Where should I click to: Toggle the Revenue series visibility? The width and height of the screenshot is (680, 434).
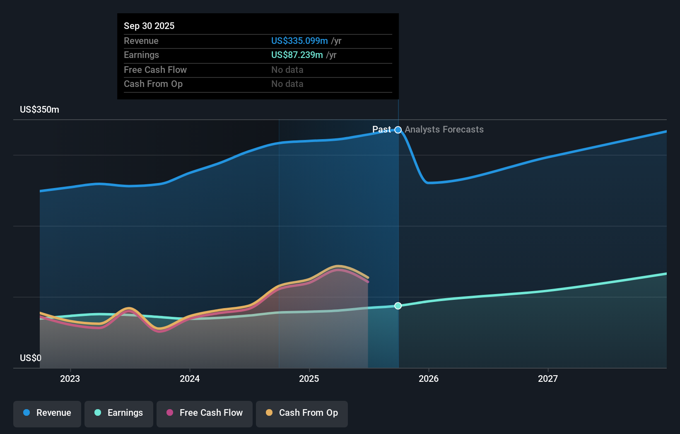click(x=47, y=413)
